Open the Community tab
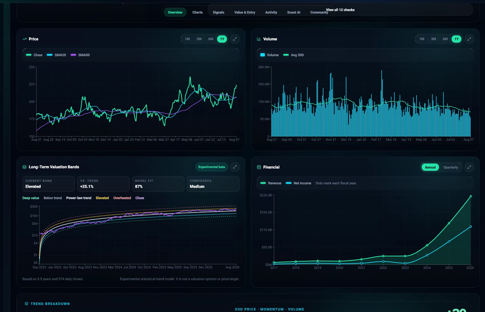The width and height of the screenshot is (485, 312). coord(319,12)
